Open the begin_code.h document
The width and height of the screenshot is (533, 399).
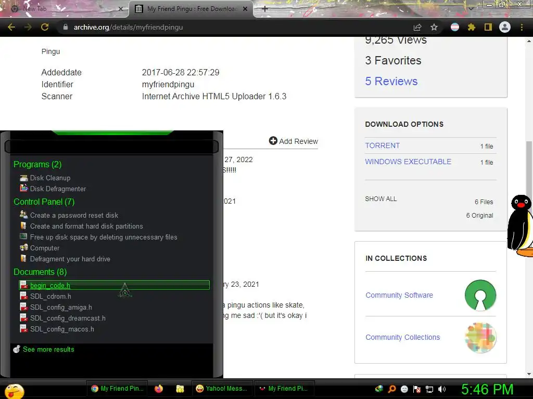(114, 285)
